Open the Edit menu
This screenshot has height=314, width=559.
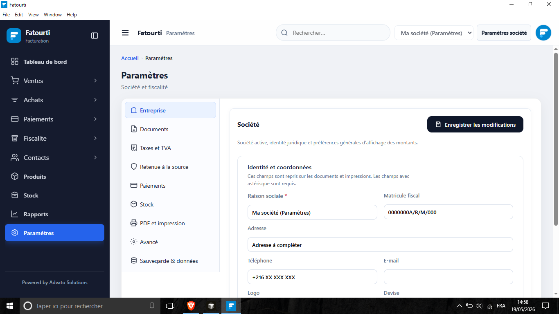click(19, 15)
